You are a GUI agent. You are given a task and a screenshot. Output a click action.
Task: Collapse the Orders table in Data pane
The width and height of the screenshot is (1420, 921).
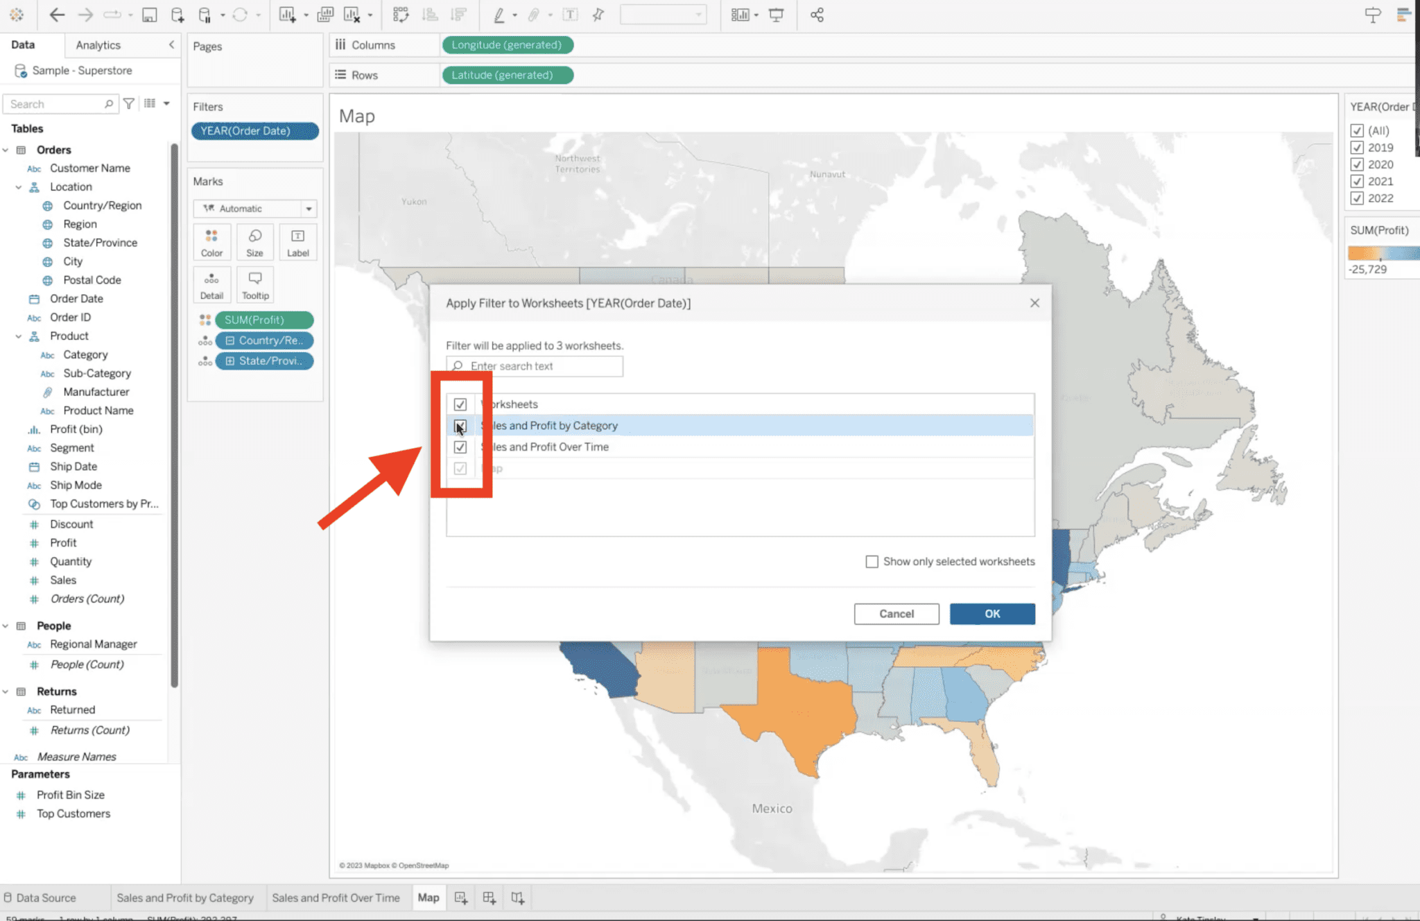pyautogui.click(x=6, y=149)
